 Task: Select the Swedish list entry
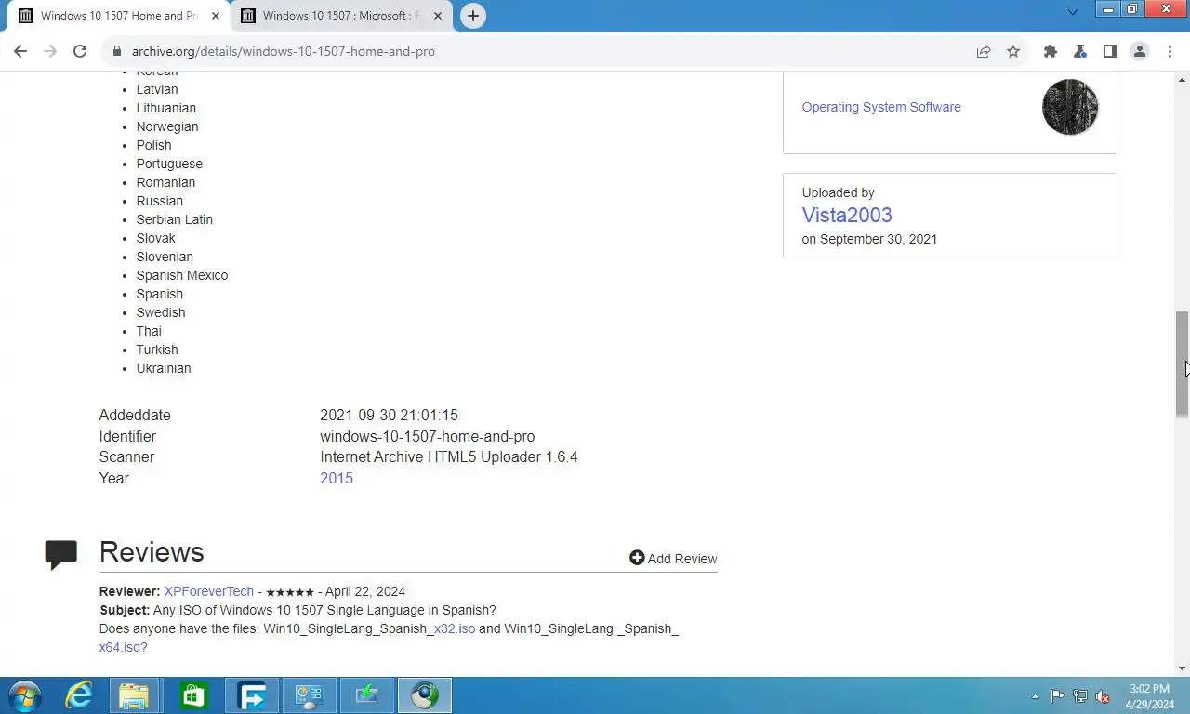161,312
